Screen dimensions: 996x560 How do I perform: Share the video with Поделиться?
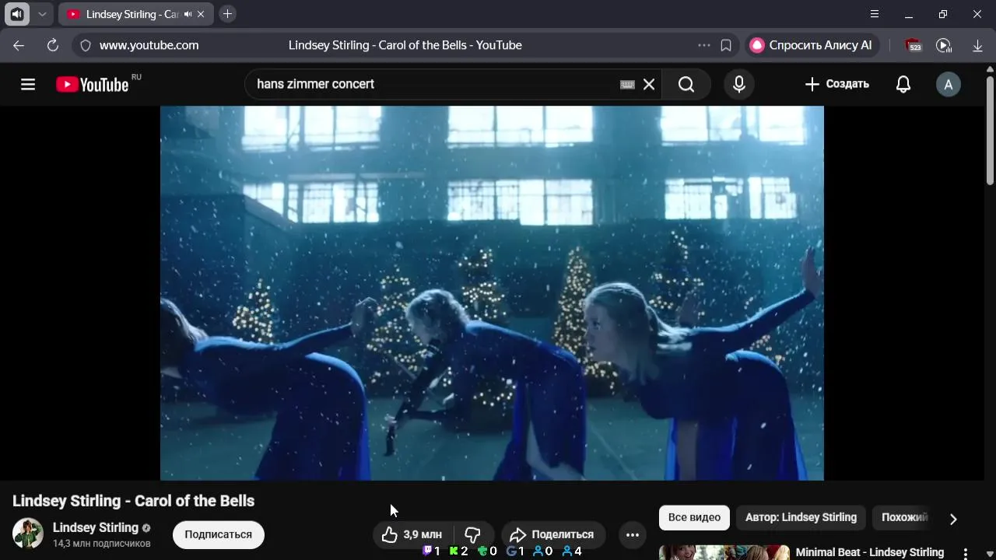pos(552,534)
